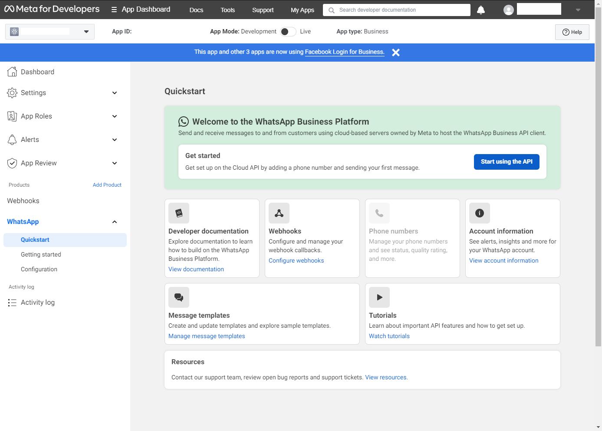The image size is (602, 431).
Task: Click the Resources heading text
Action: coord(188,362)
